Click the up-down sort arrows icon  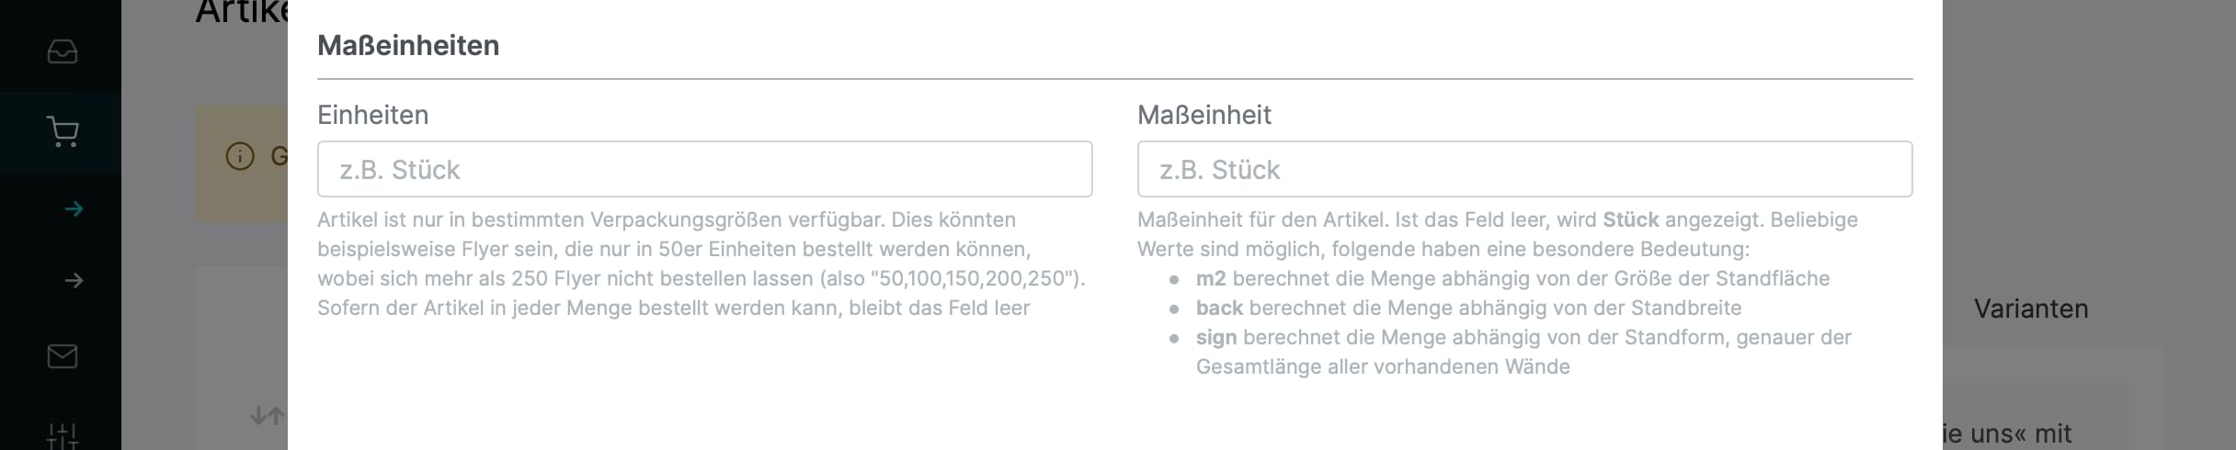[268, 416]
